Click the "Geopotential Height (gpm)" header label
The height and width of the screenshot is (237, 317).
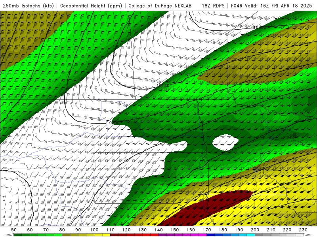(91, 6)
